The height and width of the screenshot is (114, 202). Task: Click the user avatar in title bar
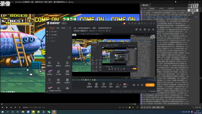coord(124,23)
